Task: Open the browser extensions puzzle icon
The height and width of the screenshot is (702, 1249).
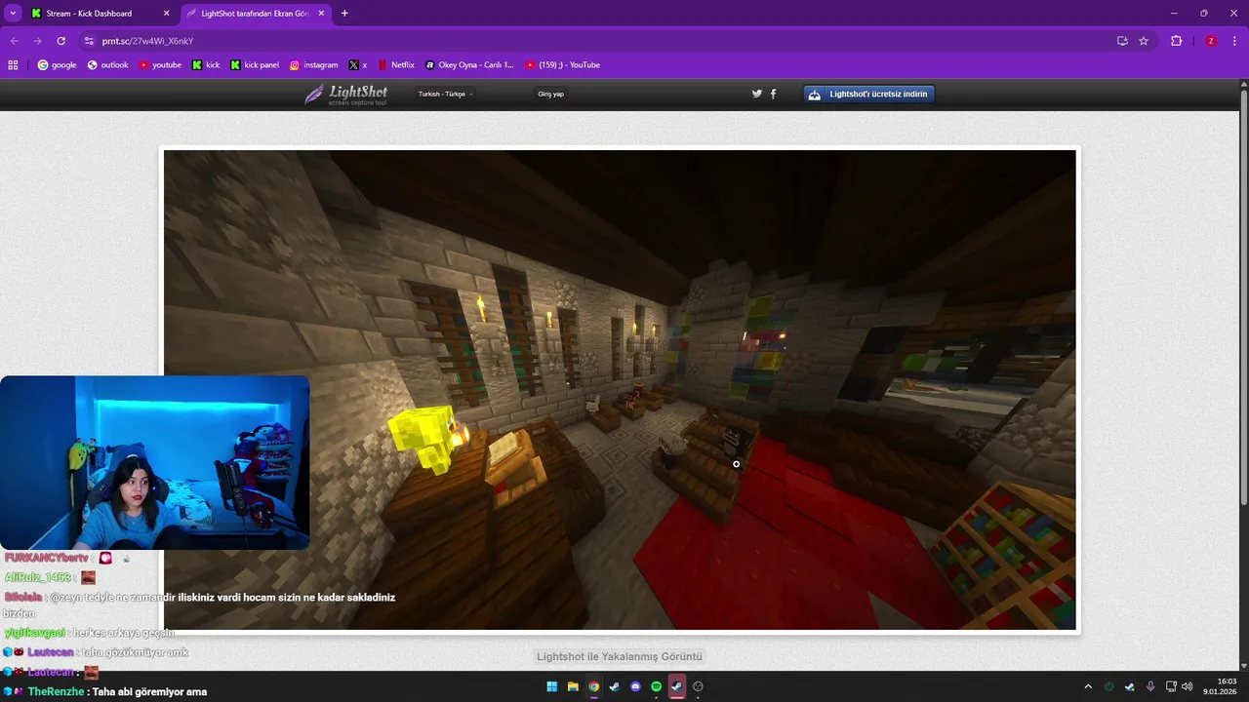Action: (1176, 41)
